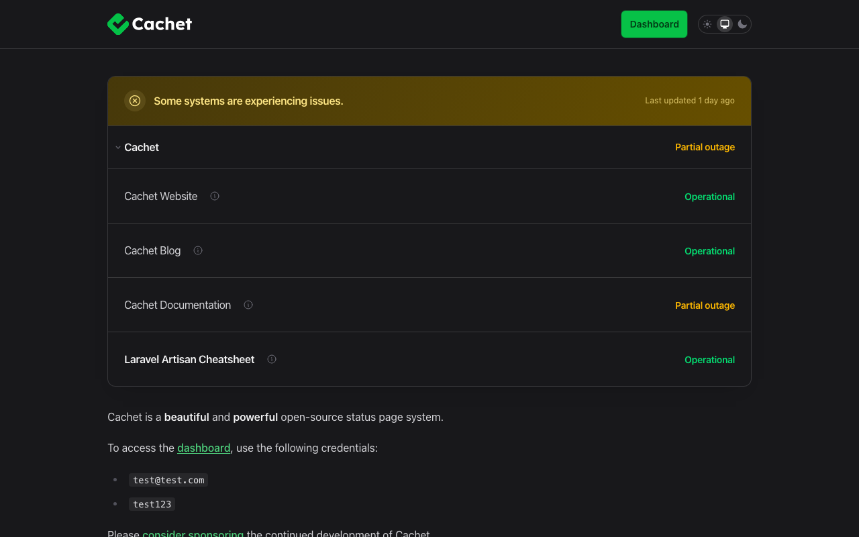
Task: Select system theme monitor icon
Action: click(725, 24)
